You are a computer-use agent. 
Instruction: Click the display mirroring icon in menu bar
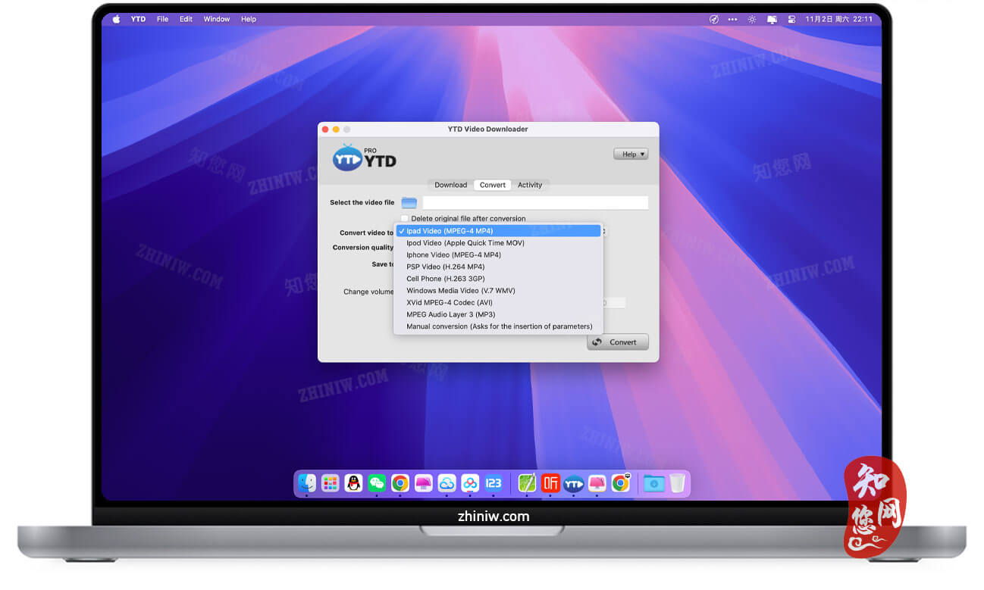[x=772, y=19]
